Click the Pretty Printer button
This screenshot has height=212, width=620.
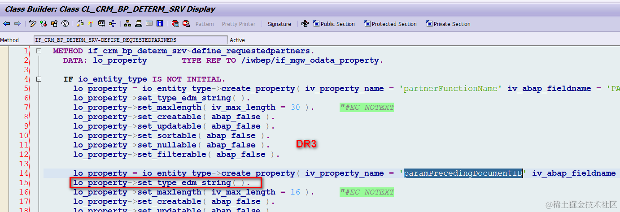coord(239,24)
